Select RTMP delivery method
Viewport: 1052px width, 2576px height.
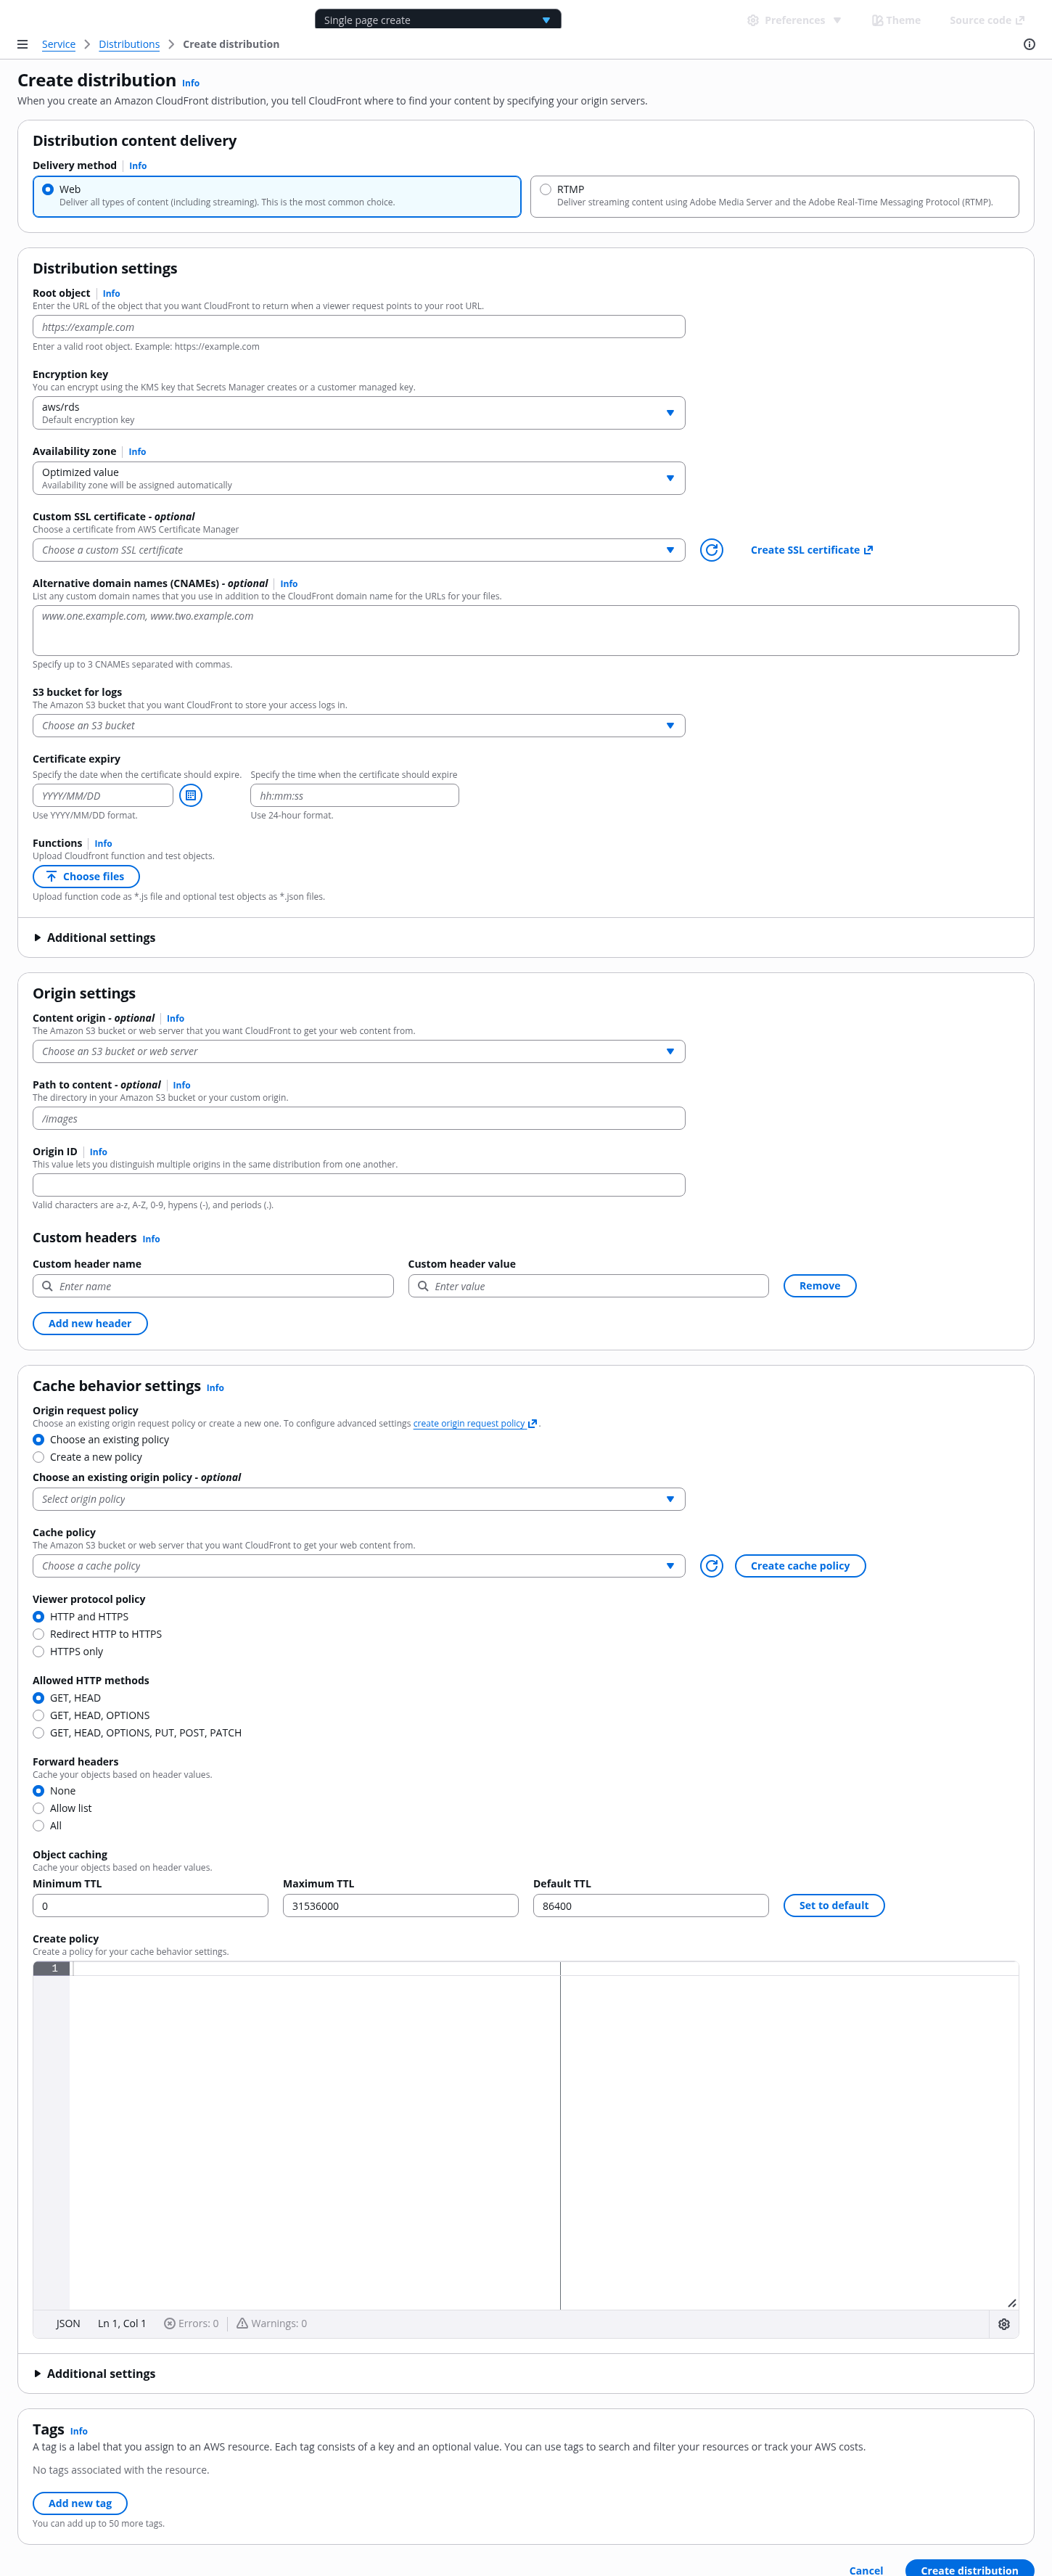tap(546, 189)
